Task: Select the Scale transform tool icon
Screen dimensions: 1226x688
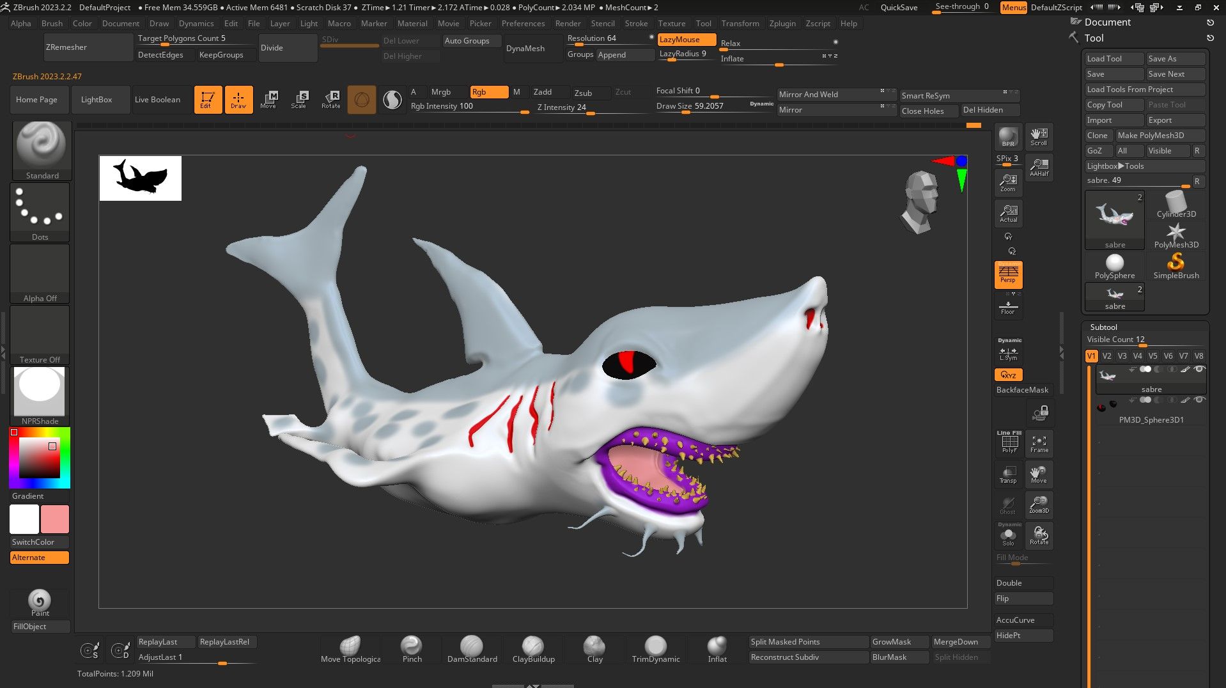Action: (x=299, y=99)
